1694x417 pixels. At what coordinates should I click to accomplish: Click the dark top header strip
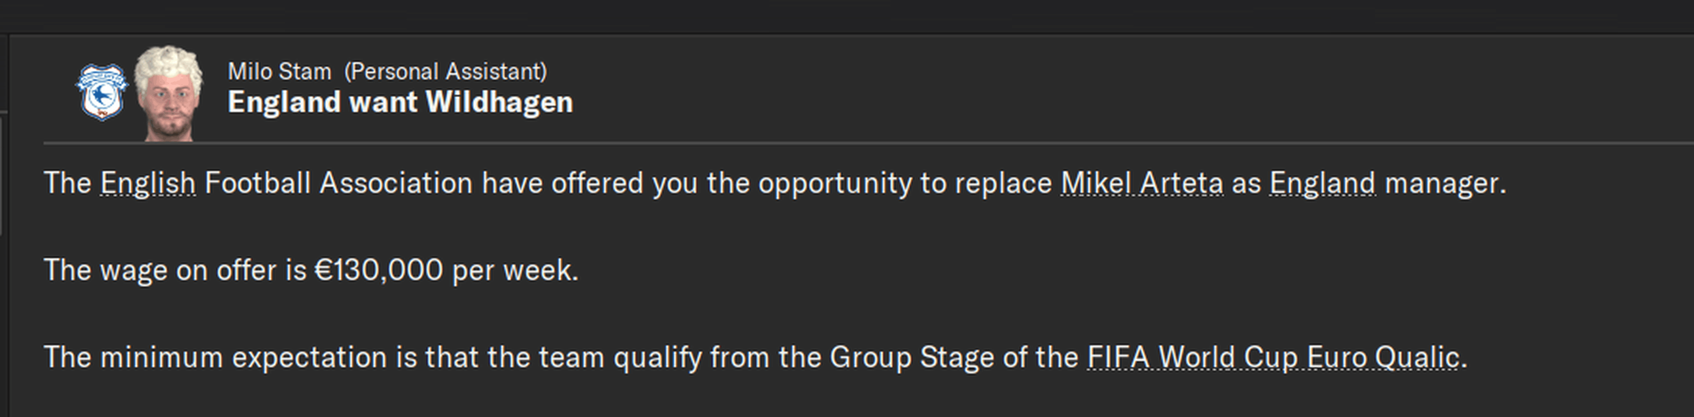[847, 16]
